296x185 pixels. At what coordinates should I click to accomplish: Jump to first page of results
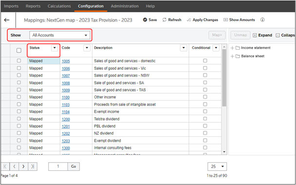[x=5, y=167]
